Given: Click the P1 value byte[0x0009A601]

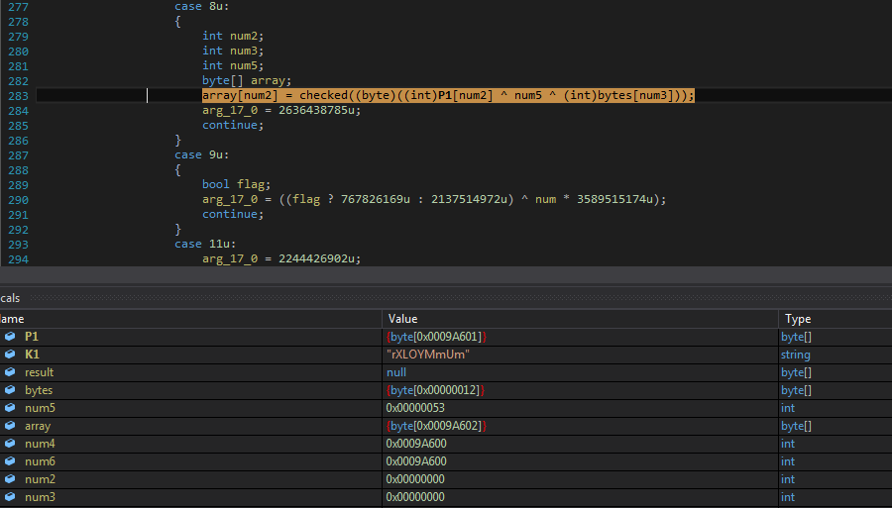Looking at the screenshot, I should (436, 337).
